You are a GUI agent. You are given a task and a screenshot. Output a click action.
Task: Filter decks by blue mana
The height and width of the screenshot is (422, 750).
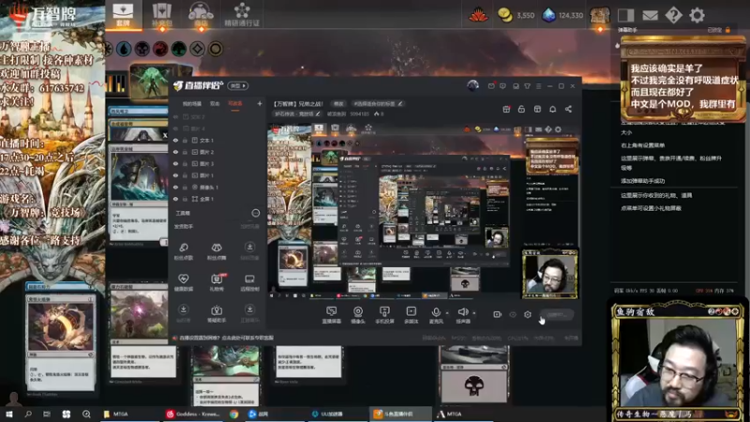pos(124,49)
